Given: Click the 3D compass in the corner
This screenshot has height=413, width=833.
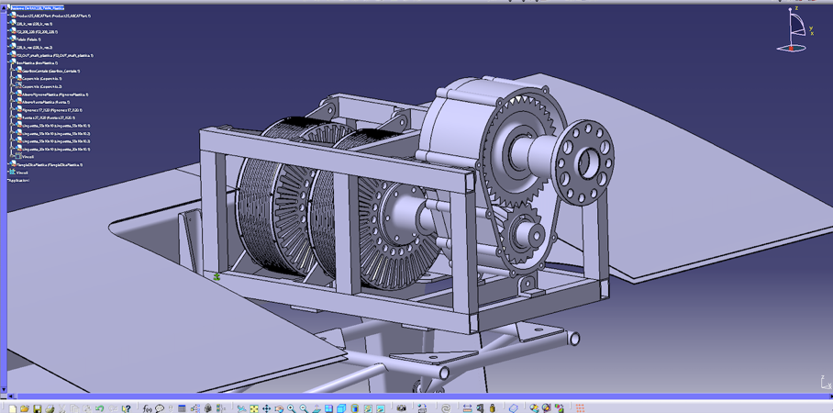Looking at the screenshot, I should click(x=794, y=32).
